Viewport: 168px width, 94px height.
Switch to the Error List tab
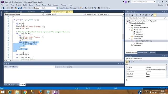[x=7, y=85]
